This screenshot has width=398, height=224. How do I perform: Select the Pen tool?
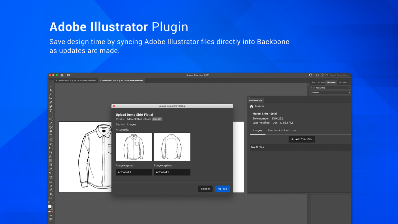51,102
